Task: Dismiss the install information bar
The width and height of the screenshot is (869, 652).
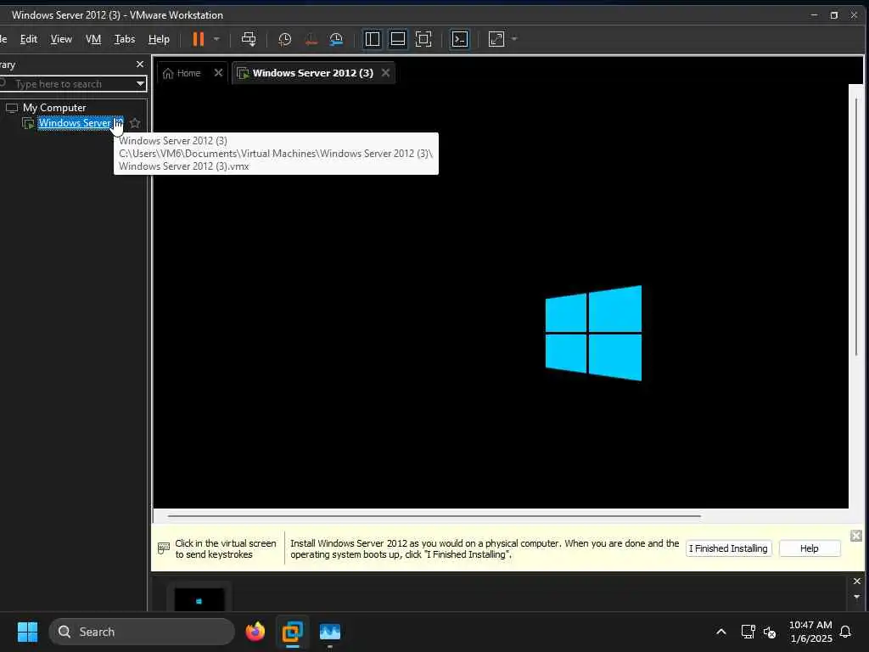Action: pyautogui.click(x=855, y=535)
